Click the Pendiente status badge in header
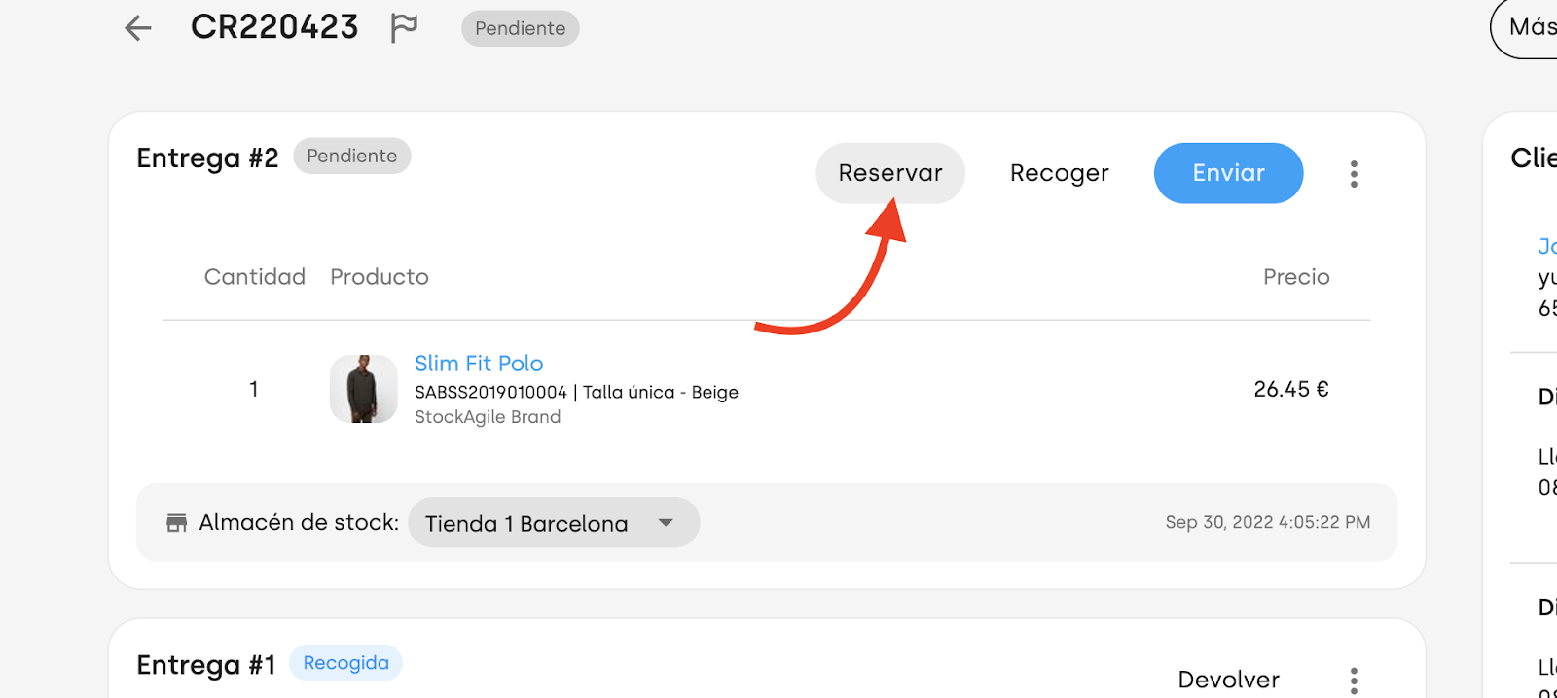The height and width of the screenshot is (698, 1557). [x=521, y=28]
